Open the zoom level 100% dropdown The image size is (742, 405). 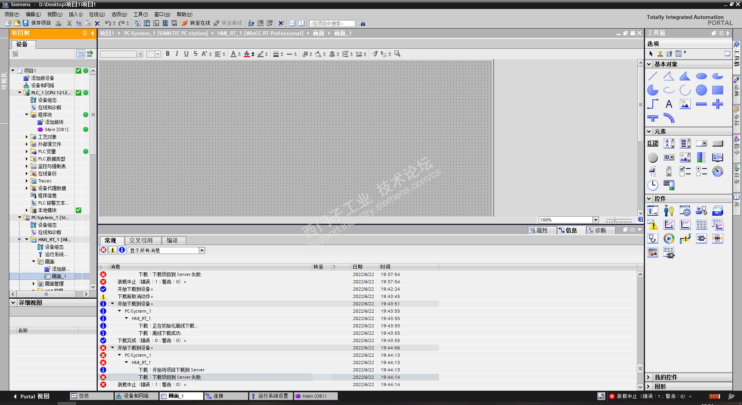tap(596, 220)
